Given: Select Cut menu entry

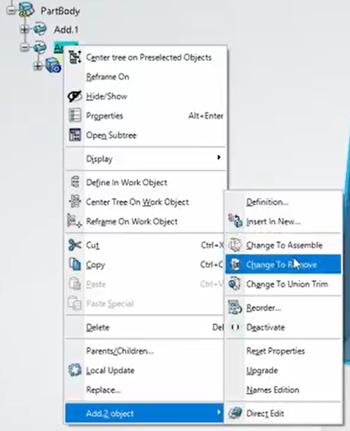Looking at the screenshot, I should point(145,245).
